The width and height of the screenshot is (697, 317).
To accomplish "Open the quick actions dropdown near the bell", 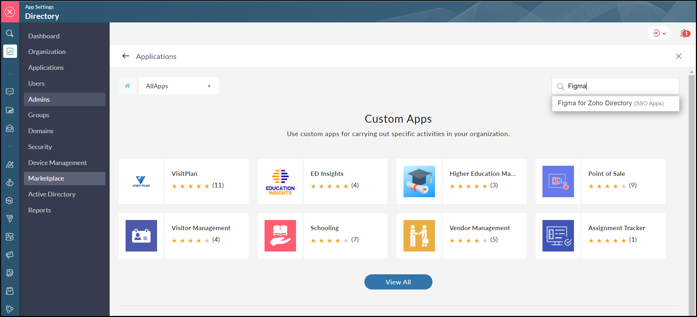I will 659,33.
